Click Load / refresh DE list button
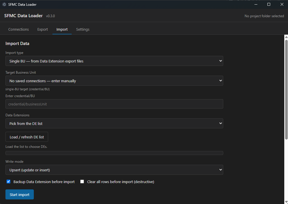Screen dimensions: 288x204 (27, 137)
